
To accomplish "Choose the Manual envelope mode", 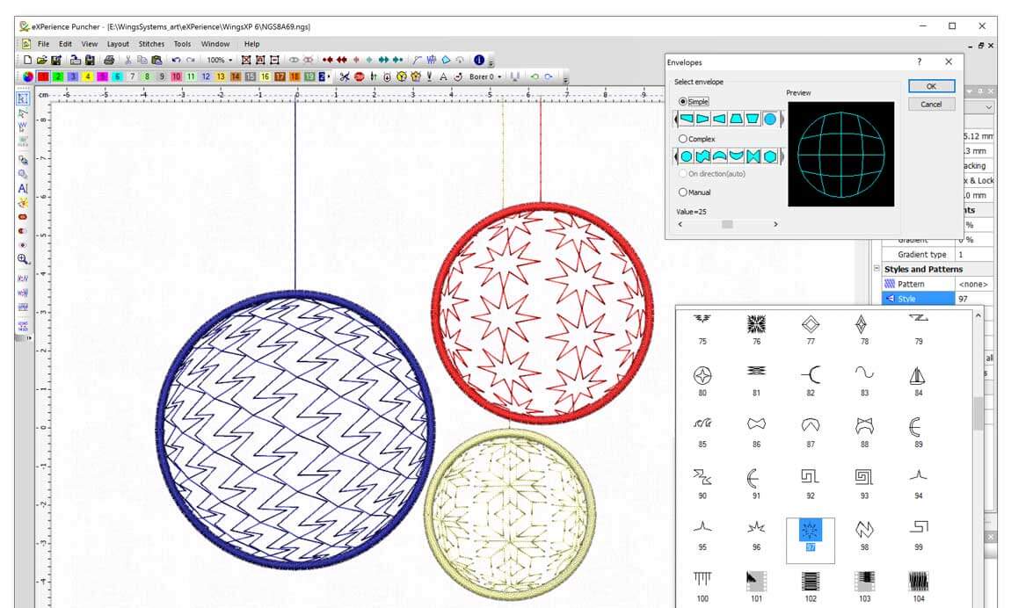I will pyautogui.click(x=683, y=192).
